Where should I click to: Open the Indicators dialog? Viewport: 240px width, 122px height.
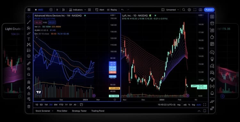coord(76,10)
